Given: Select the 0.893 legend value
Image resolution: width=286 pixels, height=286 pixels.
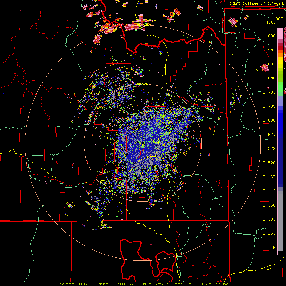Looking at the screenshot, I should (x=269, y=64).
